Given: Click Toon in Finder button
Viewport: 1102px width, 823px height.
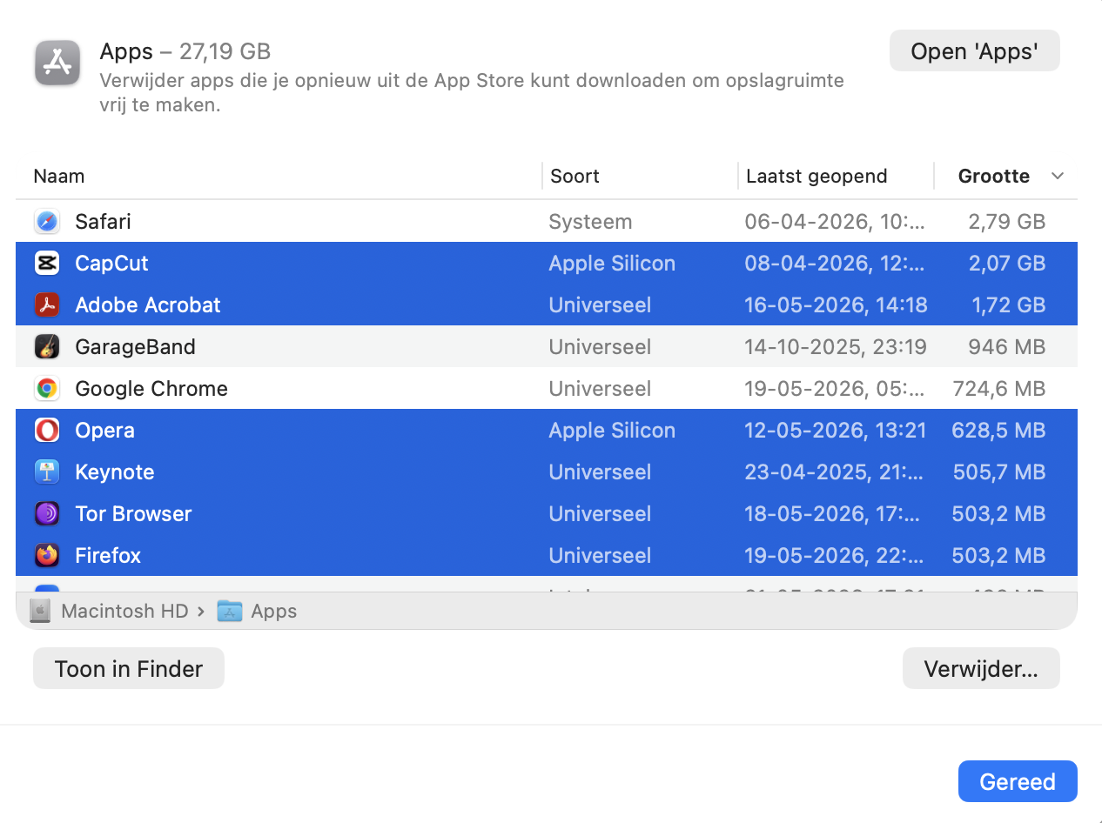Looking at the screenshot, I should pyautogui.click(x=129, y=668).
